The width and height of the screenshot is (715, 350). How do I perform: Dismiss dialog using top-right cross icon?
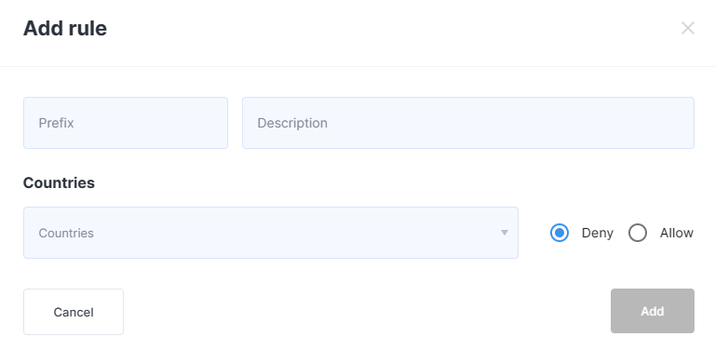pyautogui.click(x=688, y=28)
